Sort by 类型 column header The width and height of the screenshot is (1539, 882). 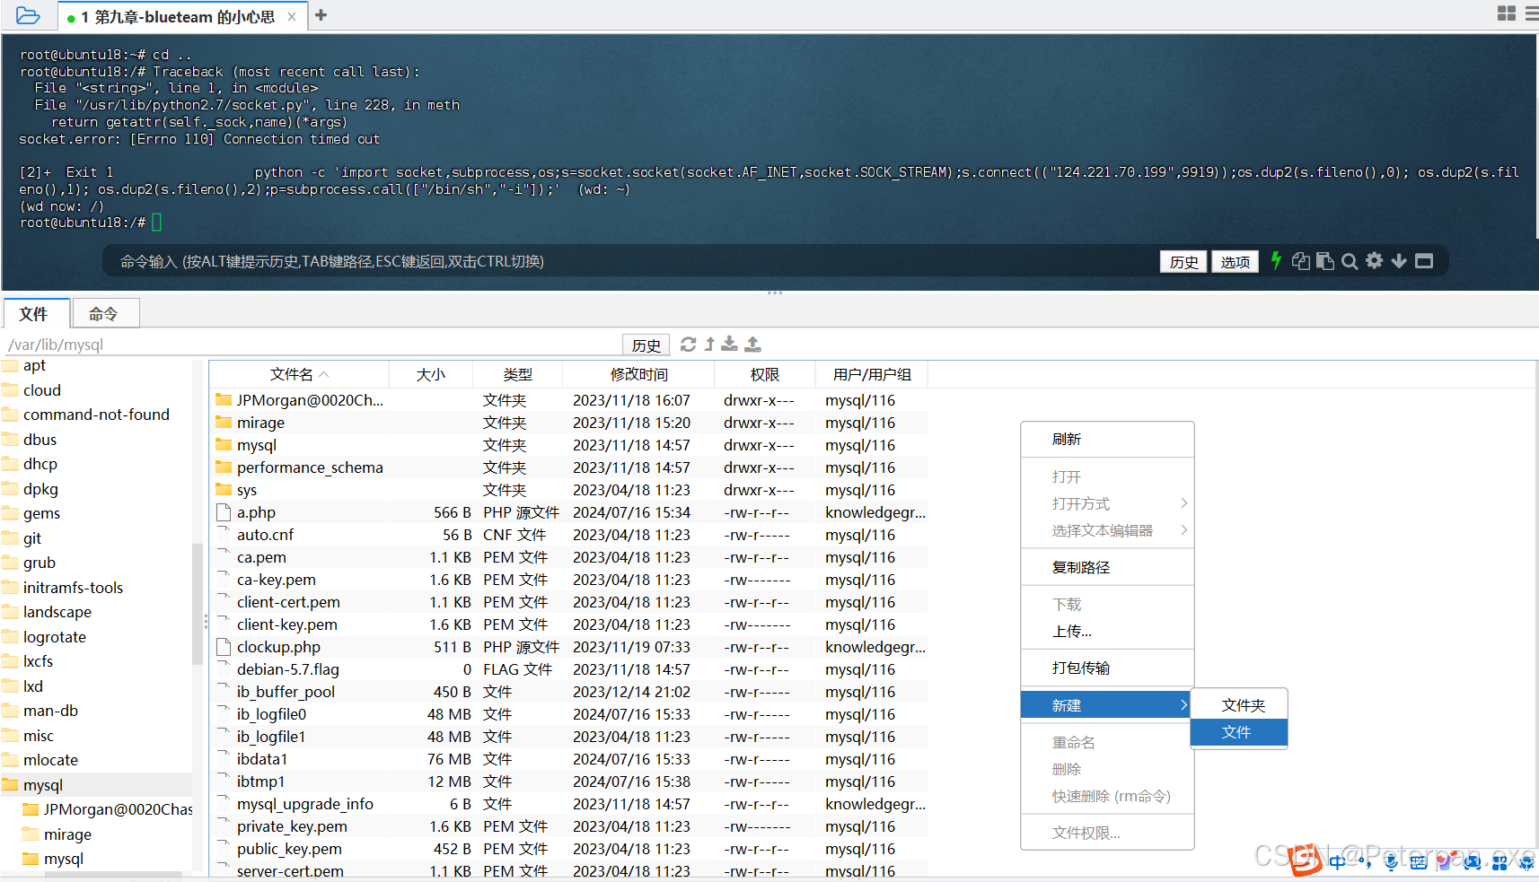(x=518, y=374)
